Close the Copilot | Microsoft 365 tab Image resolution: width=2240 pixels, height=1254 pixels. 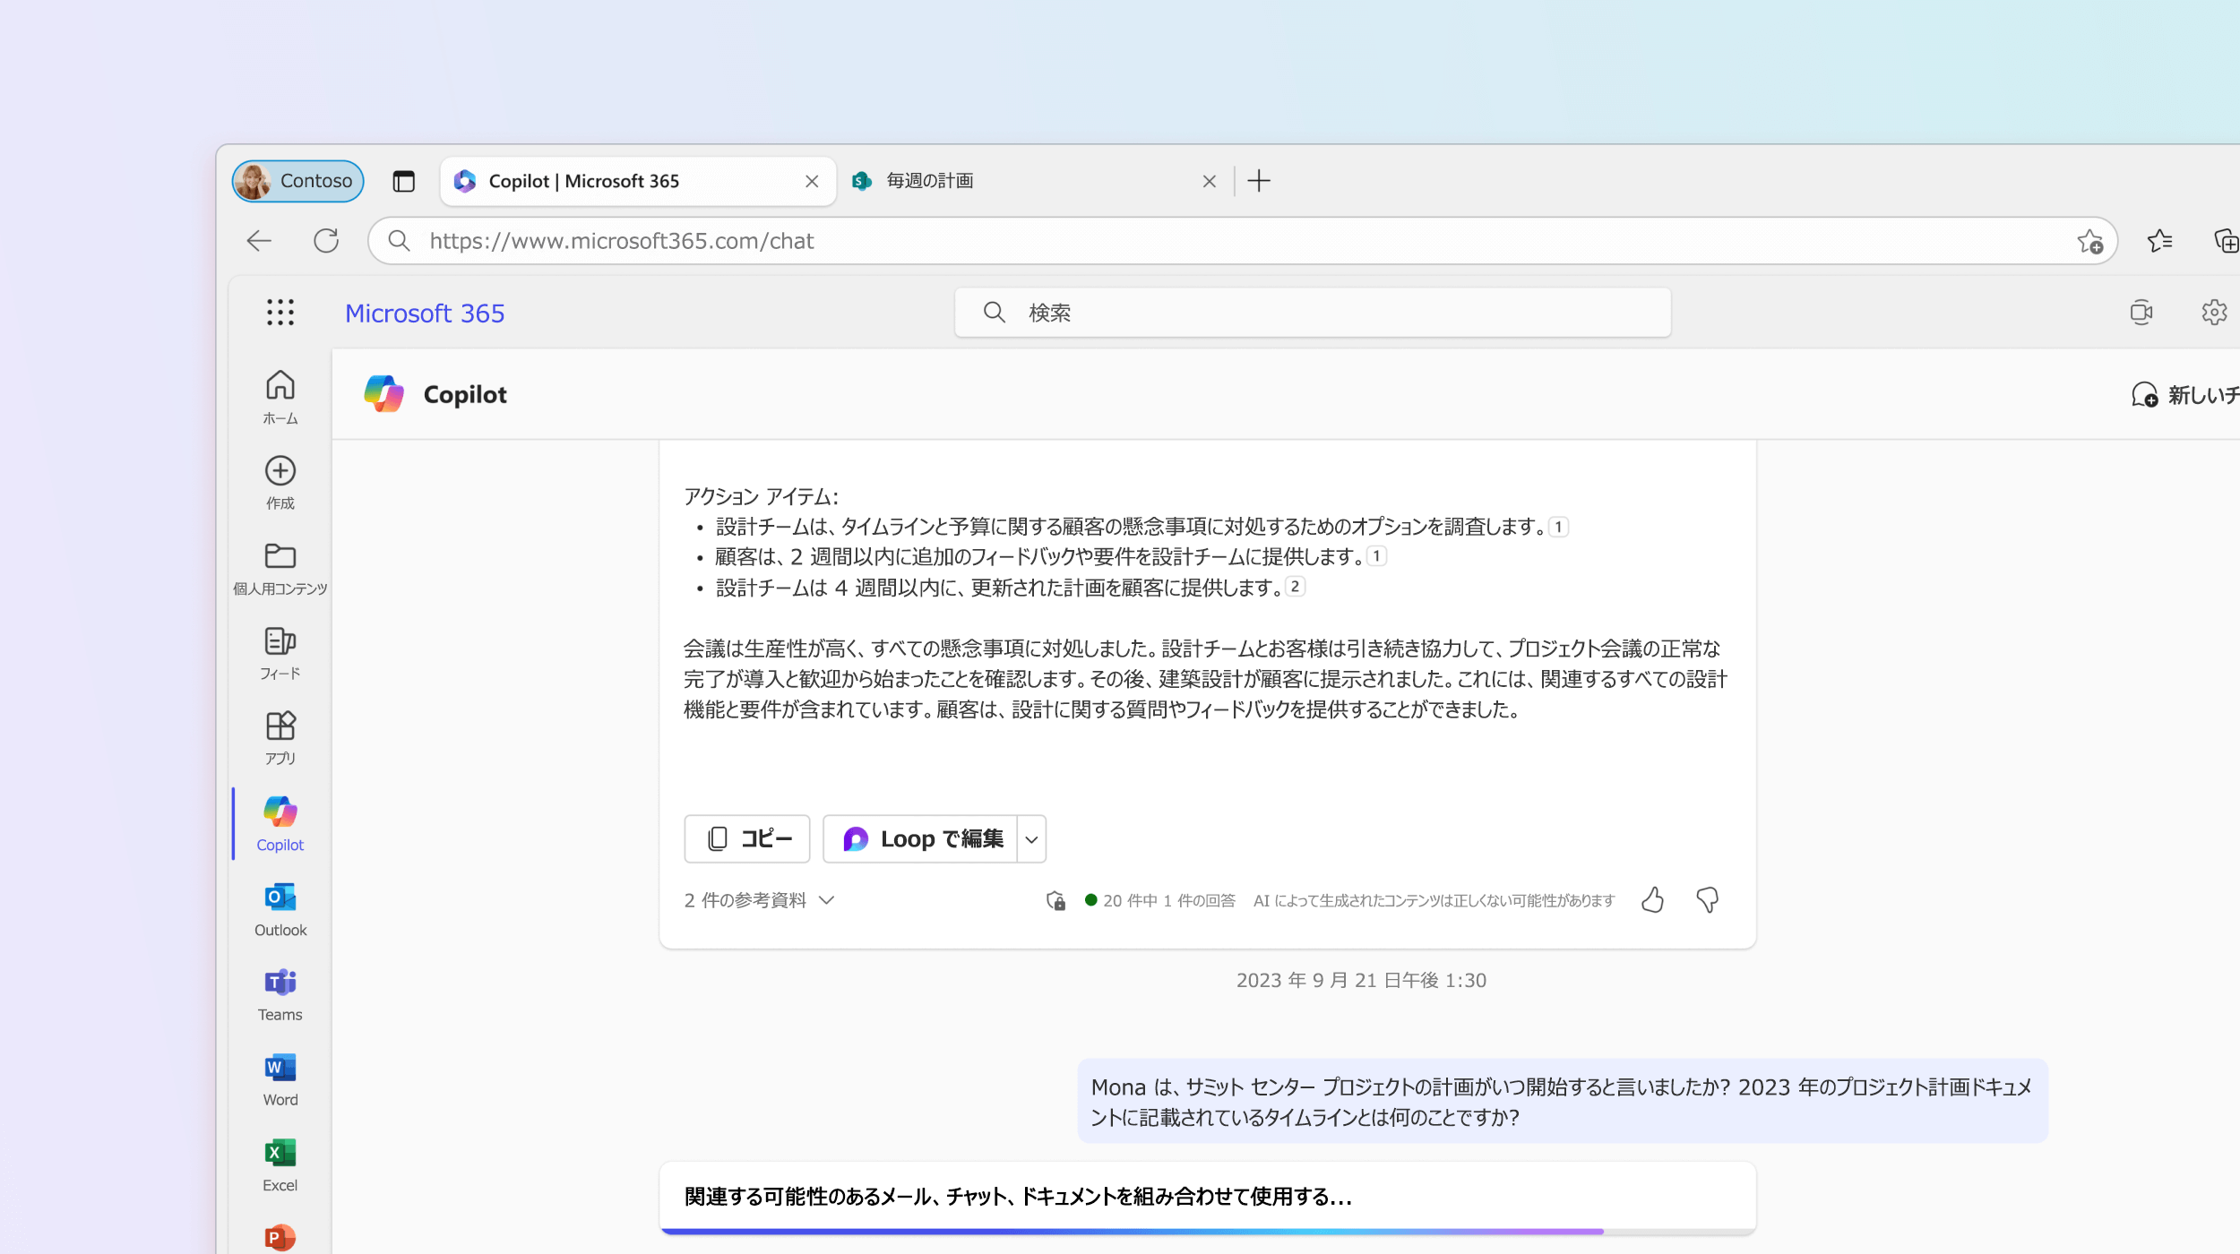point(812,182)
